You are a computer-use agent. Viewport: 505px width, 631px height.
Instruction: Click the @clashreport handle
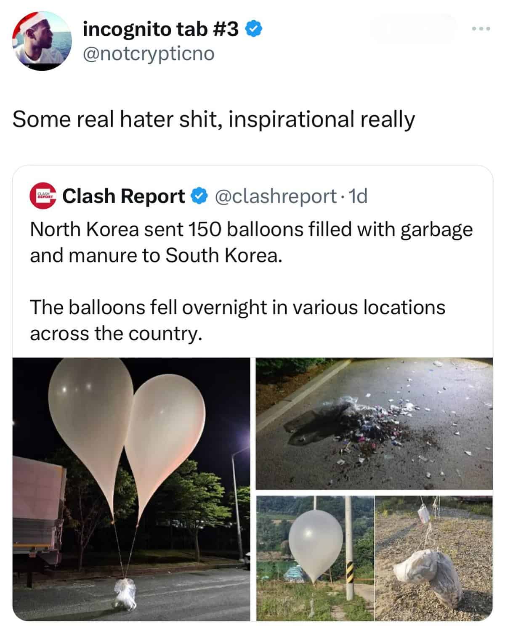click(x=276, y=196)
